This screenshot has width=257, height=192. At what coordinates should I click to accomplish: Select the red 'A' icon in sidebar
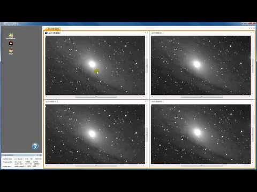(11, 43)
